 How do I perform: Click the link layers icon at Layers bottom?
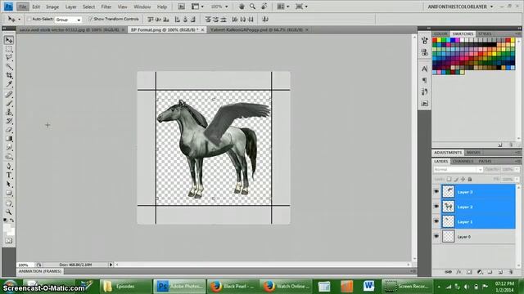point(448,272)
